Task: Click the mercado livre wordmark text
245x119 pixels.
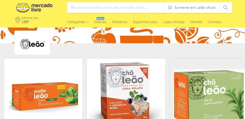Action: (42, 8)
